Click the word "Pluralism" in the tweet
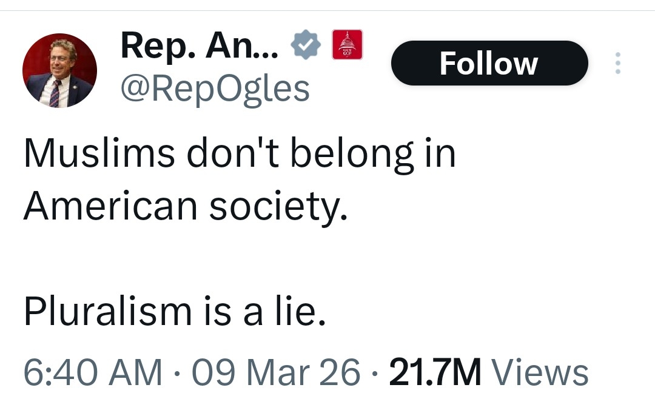This screenshot has width=655, height=416. coord(107,312)
